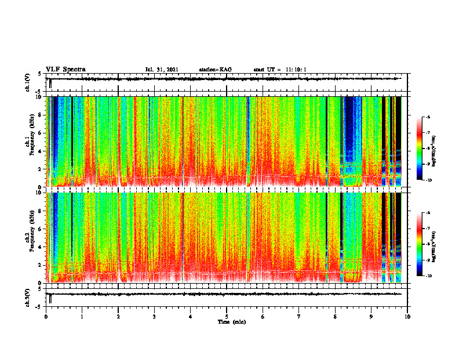459x355 pixels.
Task: Click the ch.1(V) waveform axis label
Action: point(28,82)
